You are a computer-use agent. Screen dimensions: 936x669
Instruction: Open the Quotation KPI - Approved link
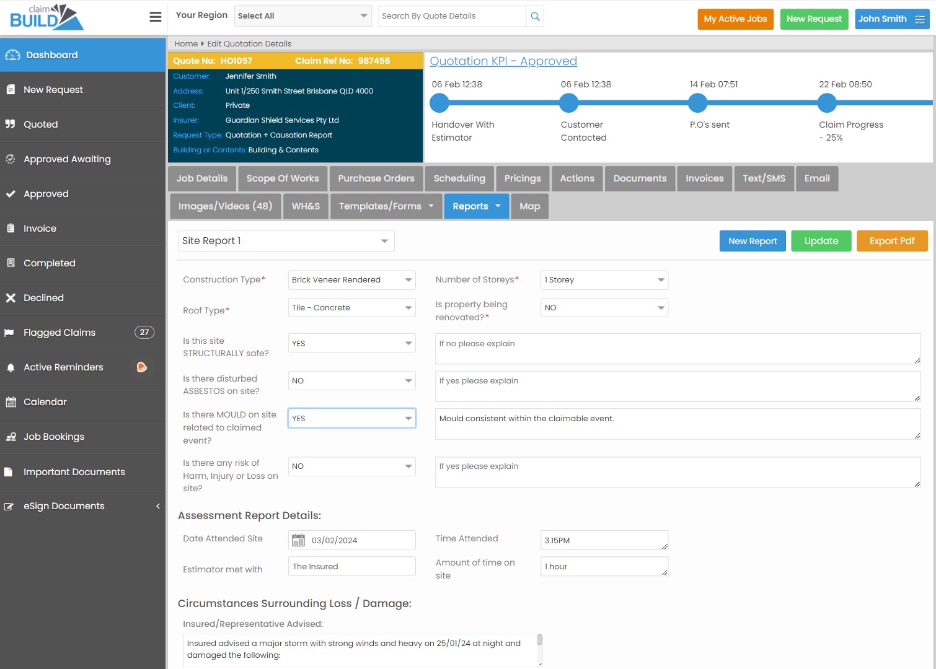[x=503, y=61]
